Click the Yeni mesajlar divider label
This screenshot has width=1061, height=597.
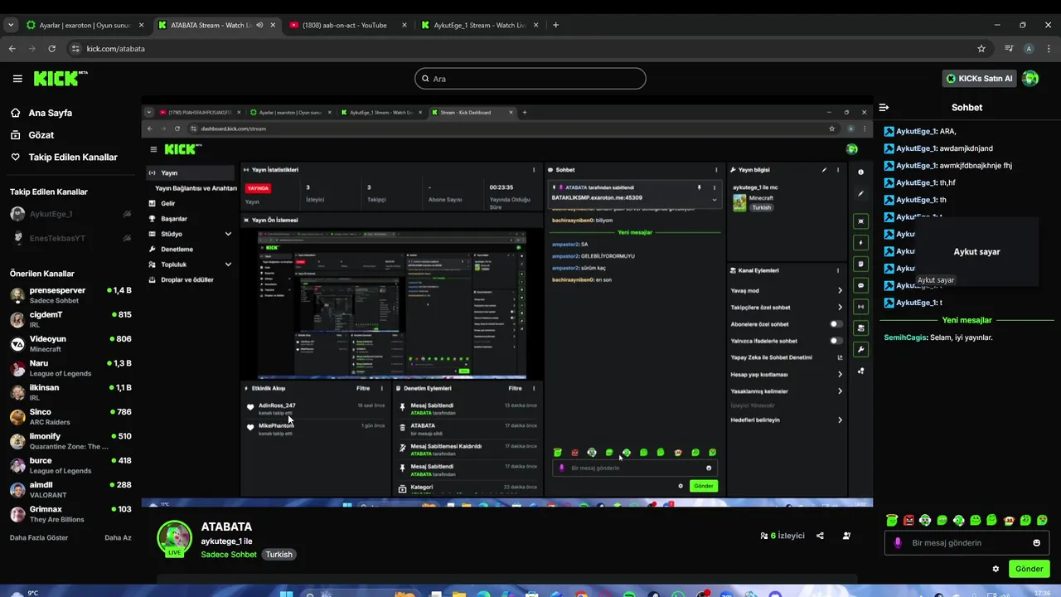click(967, 320)
